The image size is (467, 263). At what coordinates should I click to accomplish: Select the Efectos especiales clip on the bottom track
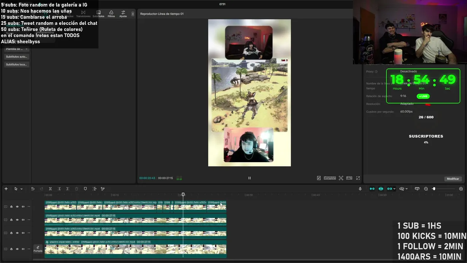pyautogui.click(x=135, y=249)
